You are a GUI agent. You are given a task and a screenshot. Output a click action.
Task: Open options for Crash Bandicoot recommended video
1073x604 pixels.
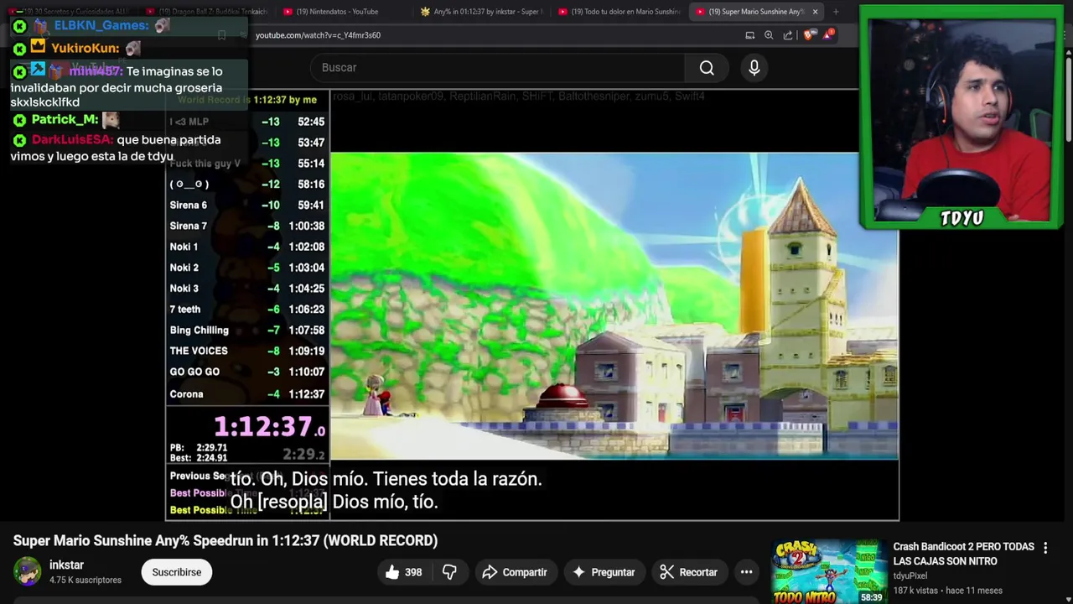(1045, 548)
